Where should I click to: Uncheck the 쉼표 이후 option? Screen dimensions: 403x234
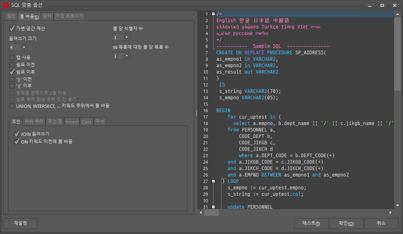12,72
